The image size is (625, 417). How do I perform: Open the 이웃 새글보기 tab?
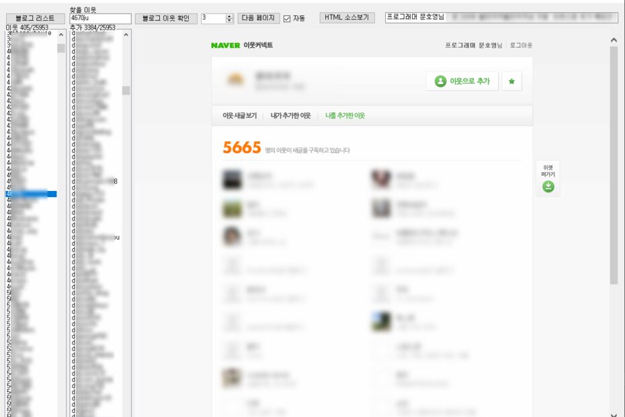(x=240, y=116)
